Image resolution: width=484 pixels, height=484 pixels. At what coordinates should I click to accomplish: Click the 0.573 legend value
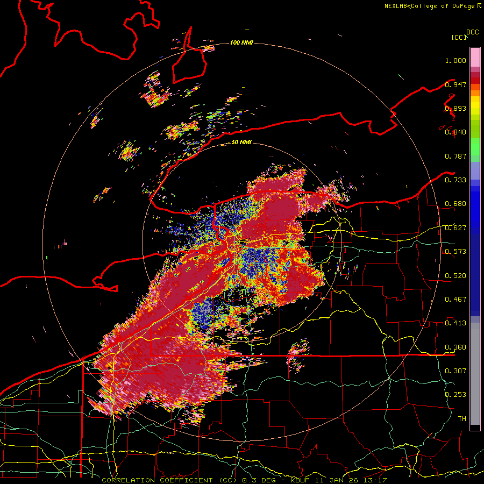click(x=455, y=252)
